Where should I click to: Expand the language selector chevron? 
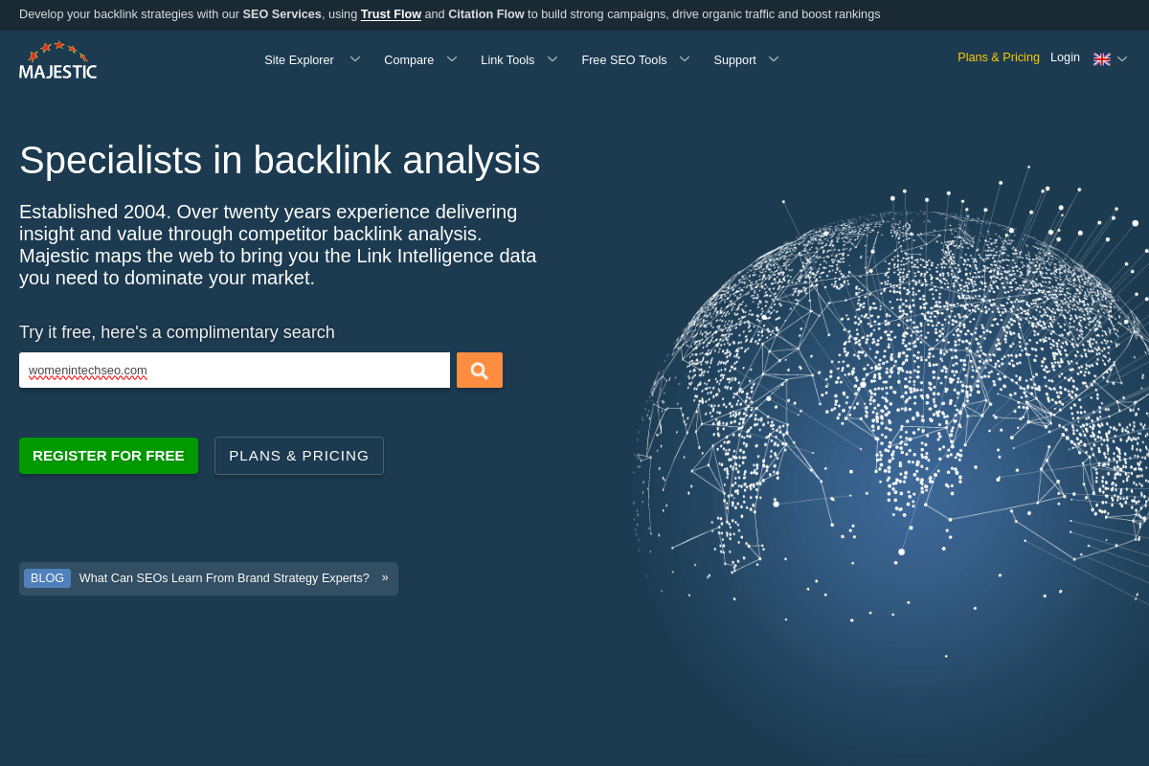coord(1122,59)
